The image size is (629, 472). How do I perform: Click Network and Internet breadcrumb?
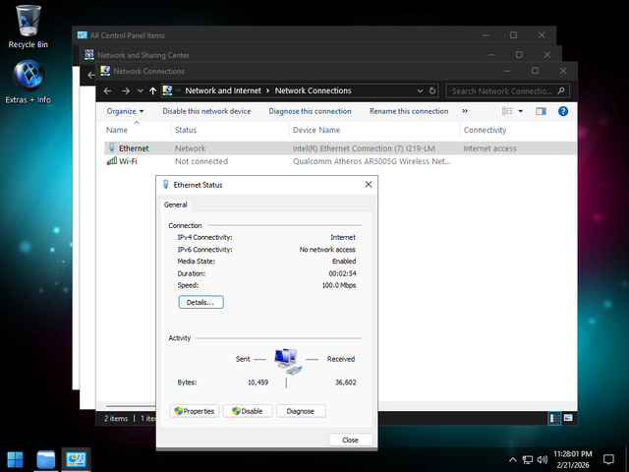223,91
